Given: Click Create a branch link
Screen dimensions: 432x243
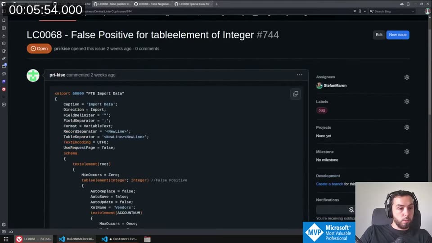Looking at the screenshot, I should tap(329, 184).
